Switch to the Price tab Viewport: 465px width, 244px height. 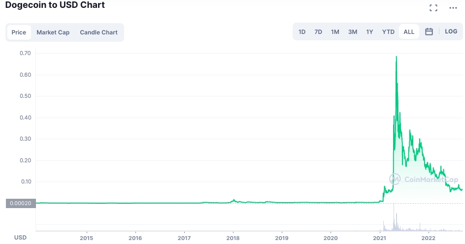click(19, 32)
